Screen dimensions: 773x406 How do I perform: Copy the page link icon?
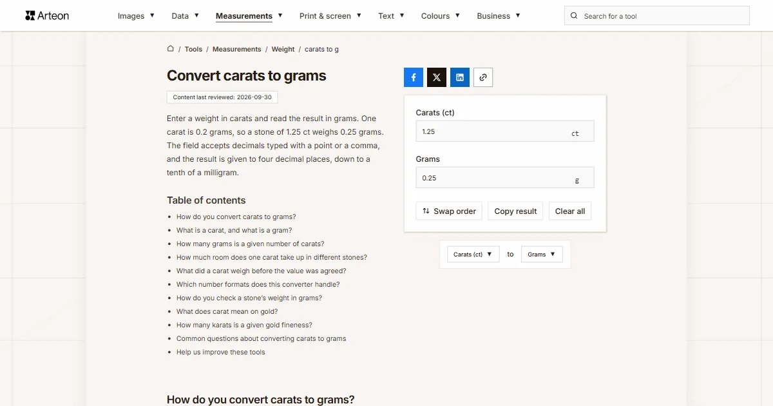coord(483,77)
